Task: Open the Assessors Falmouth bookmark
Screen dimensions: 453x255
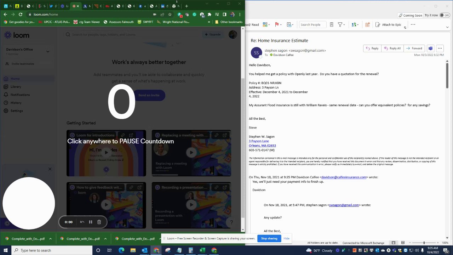Action: coord(119,22)
